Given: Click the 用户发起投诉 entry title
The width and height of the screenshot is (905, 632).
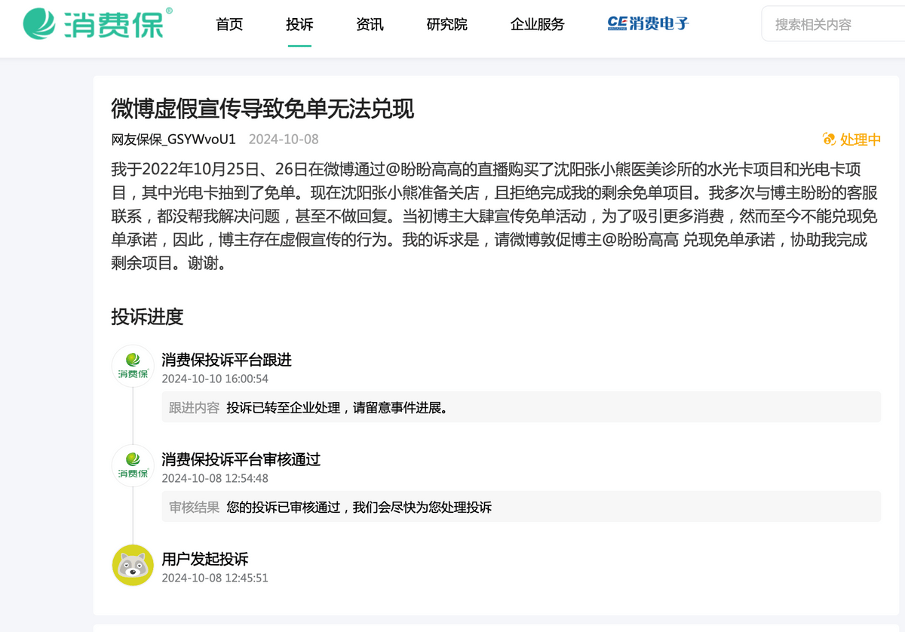Looking at the screenshot, I should [205, 559].
